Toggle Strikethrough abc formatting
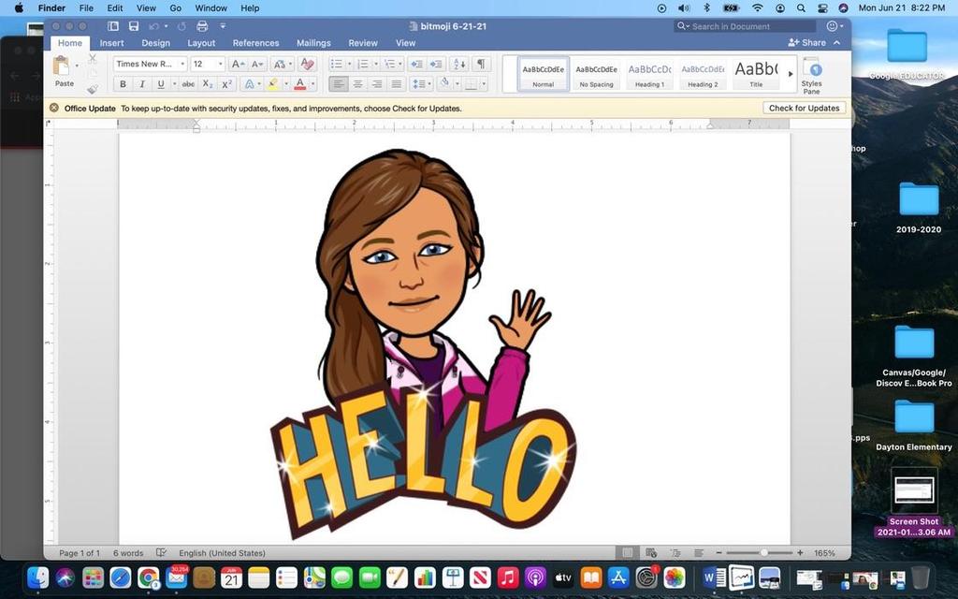Image resolution: width=958 pixels, height=599 pixels. click(x=188, y=83)
